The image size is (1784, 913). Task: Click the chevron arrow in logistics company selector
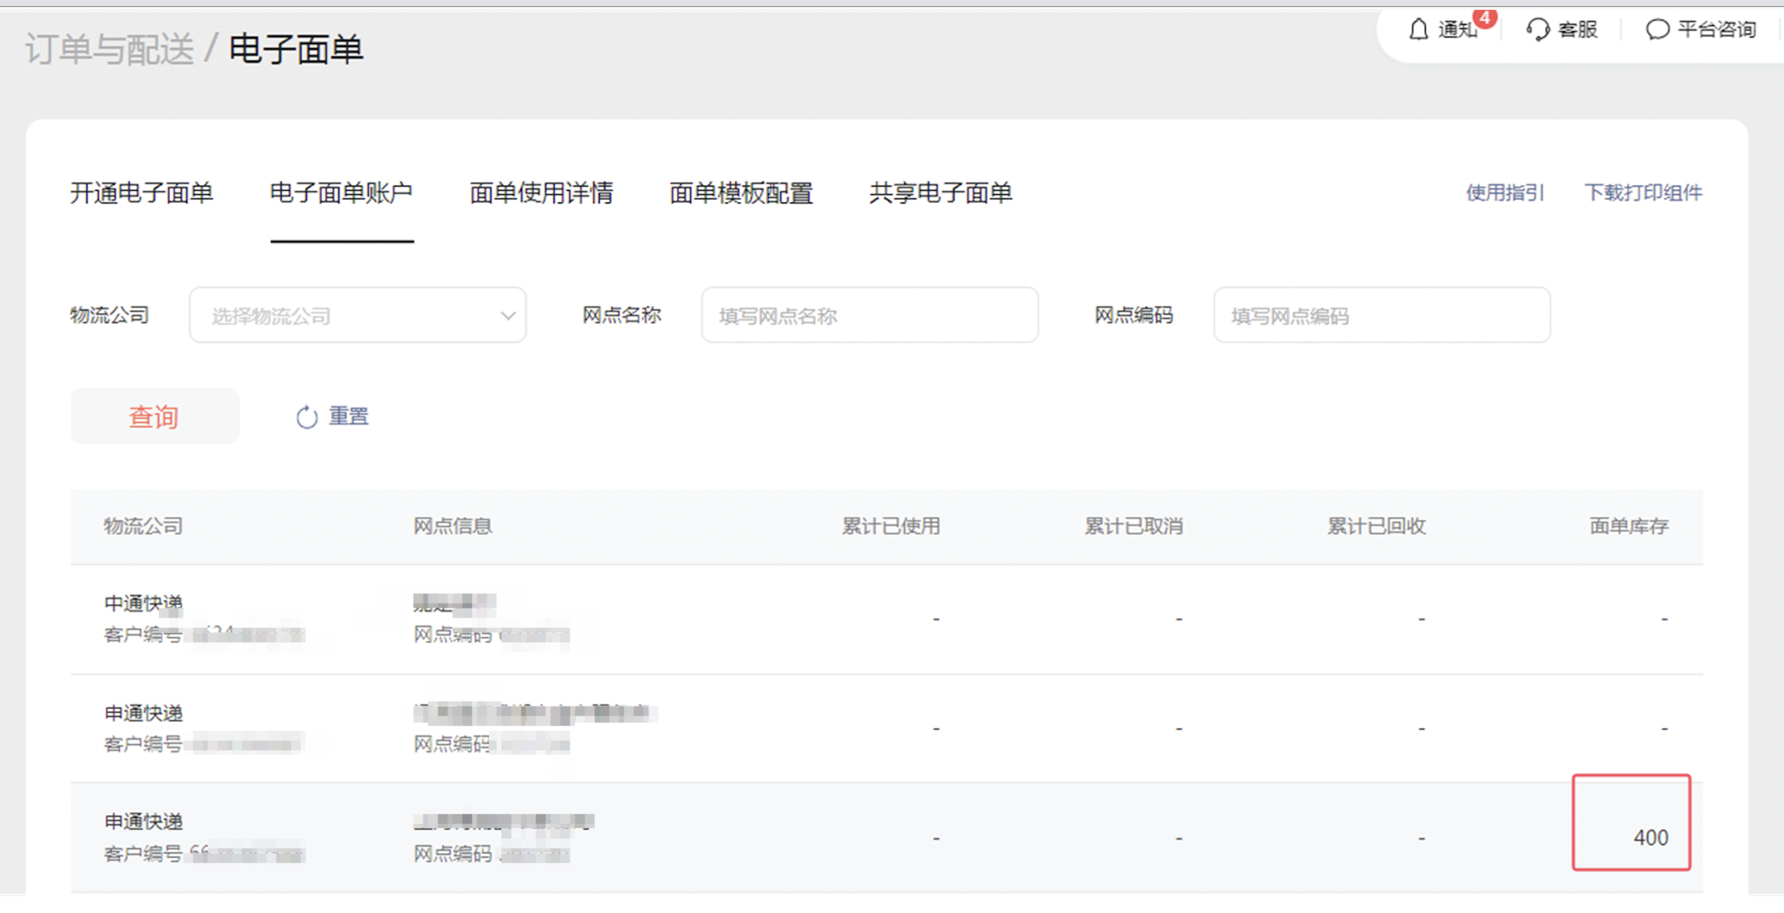click(508, 316)
